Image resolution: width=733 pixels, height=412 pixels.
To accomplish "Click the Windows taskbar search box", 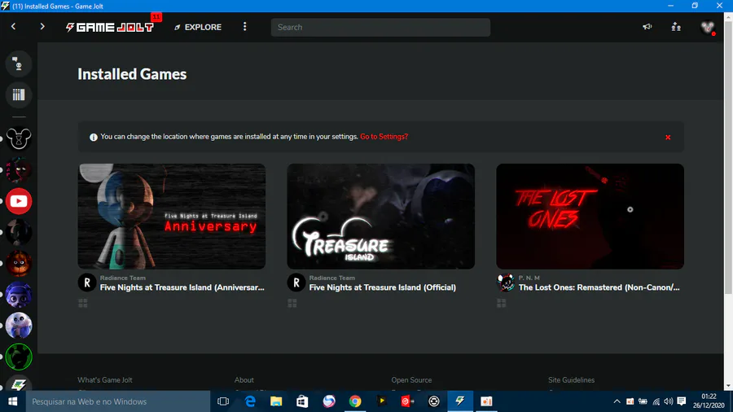I will click(x=118, y=401).
